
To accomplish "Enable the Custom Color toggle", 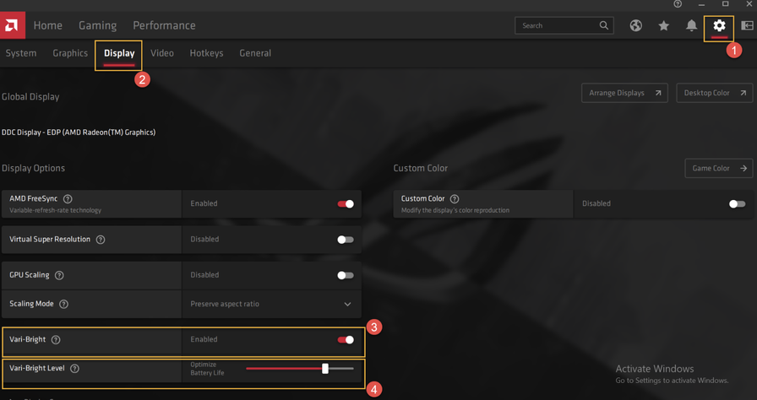I will coord(737,203).
